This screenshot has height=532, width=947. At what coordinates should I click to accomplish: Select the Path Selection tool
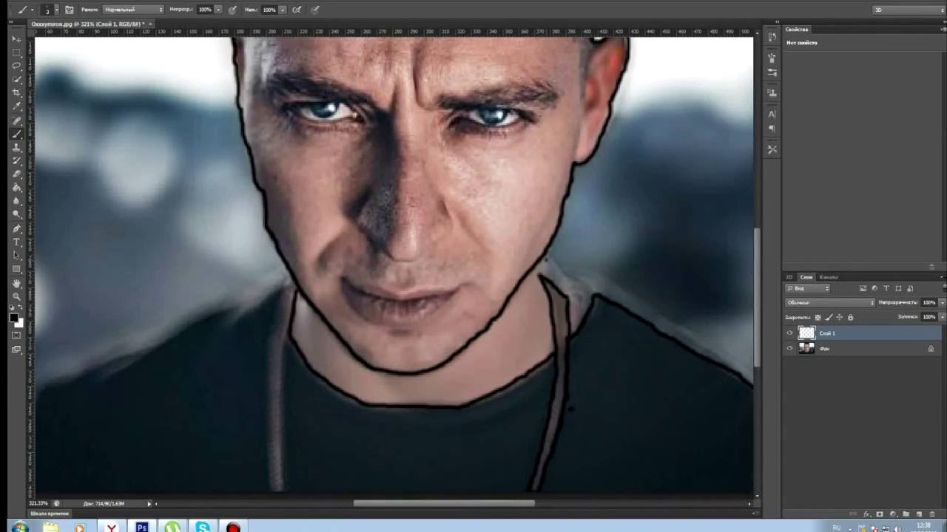coord(16,255)
